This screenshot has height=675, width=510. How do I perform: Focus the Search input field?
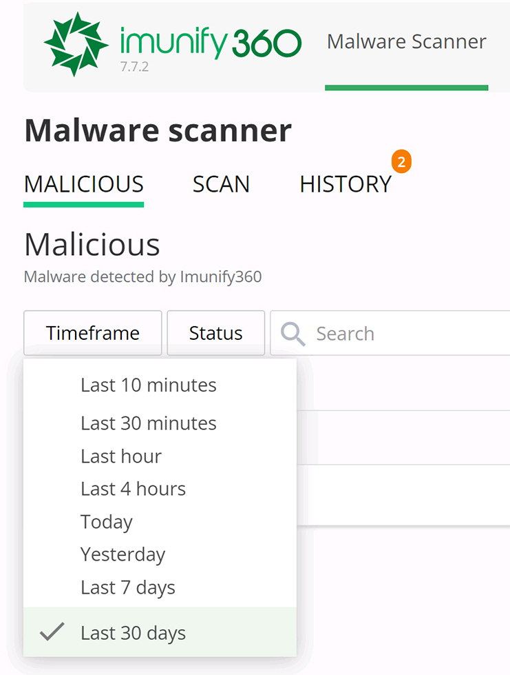tap(390, 333)
